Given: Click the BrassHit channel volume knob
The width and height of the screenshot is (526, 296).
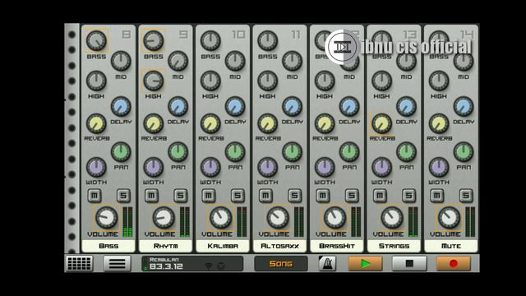Looking at the screenshot, I should pyautogui.click(x=335, y=217).
